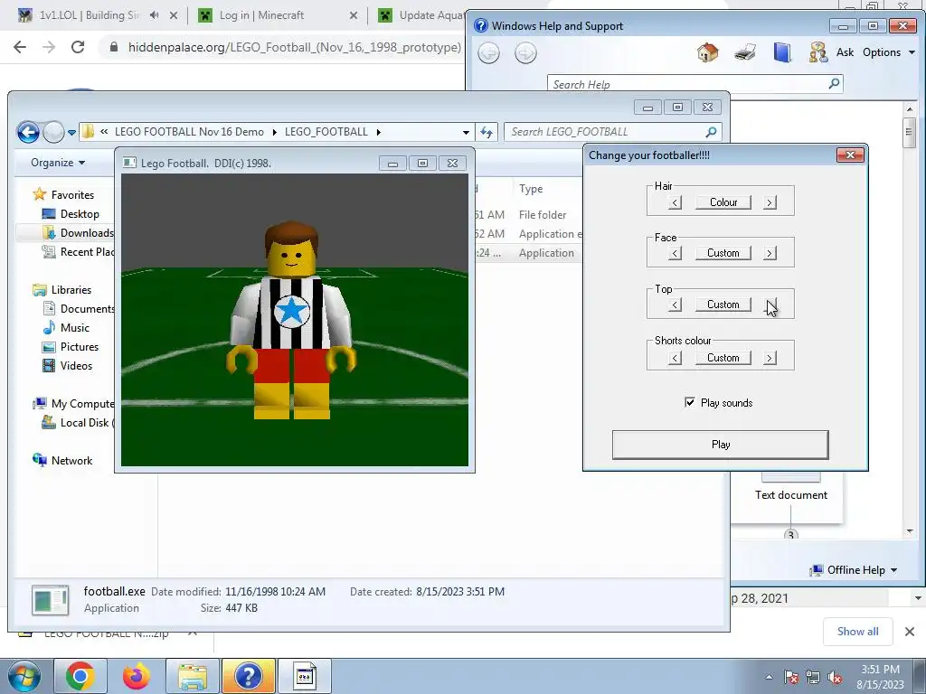
Task: Switch to 1v1.LOL browser tab
Action: [89, 15]
